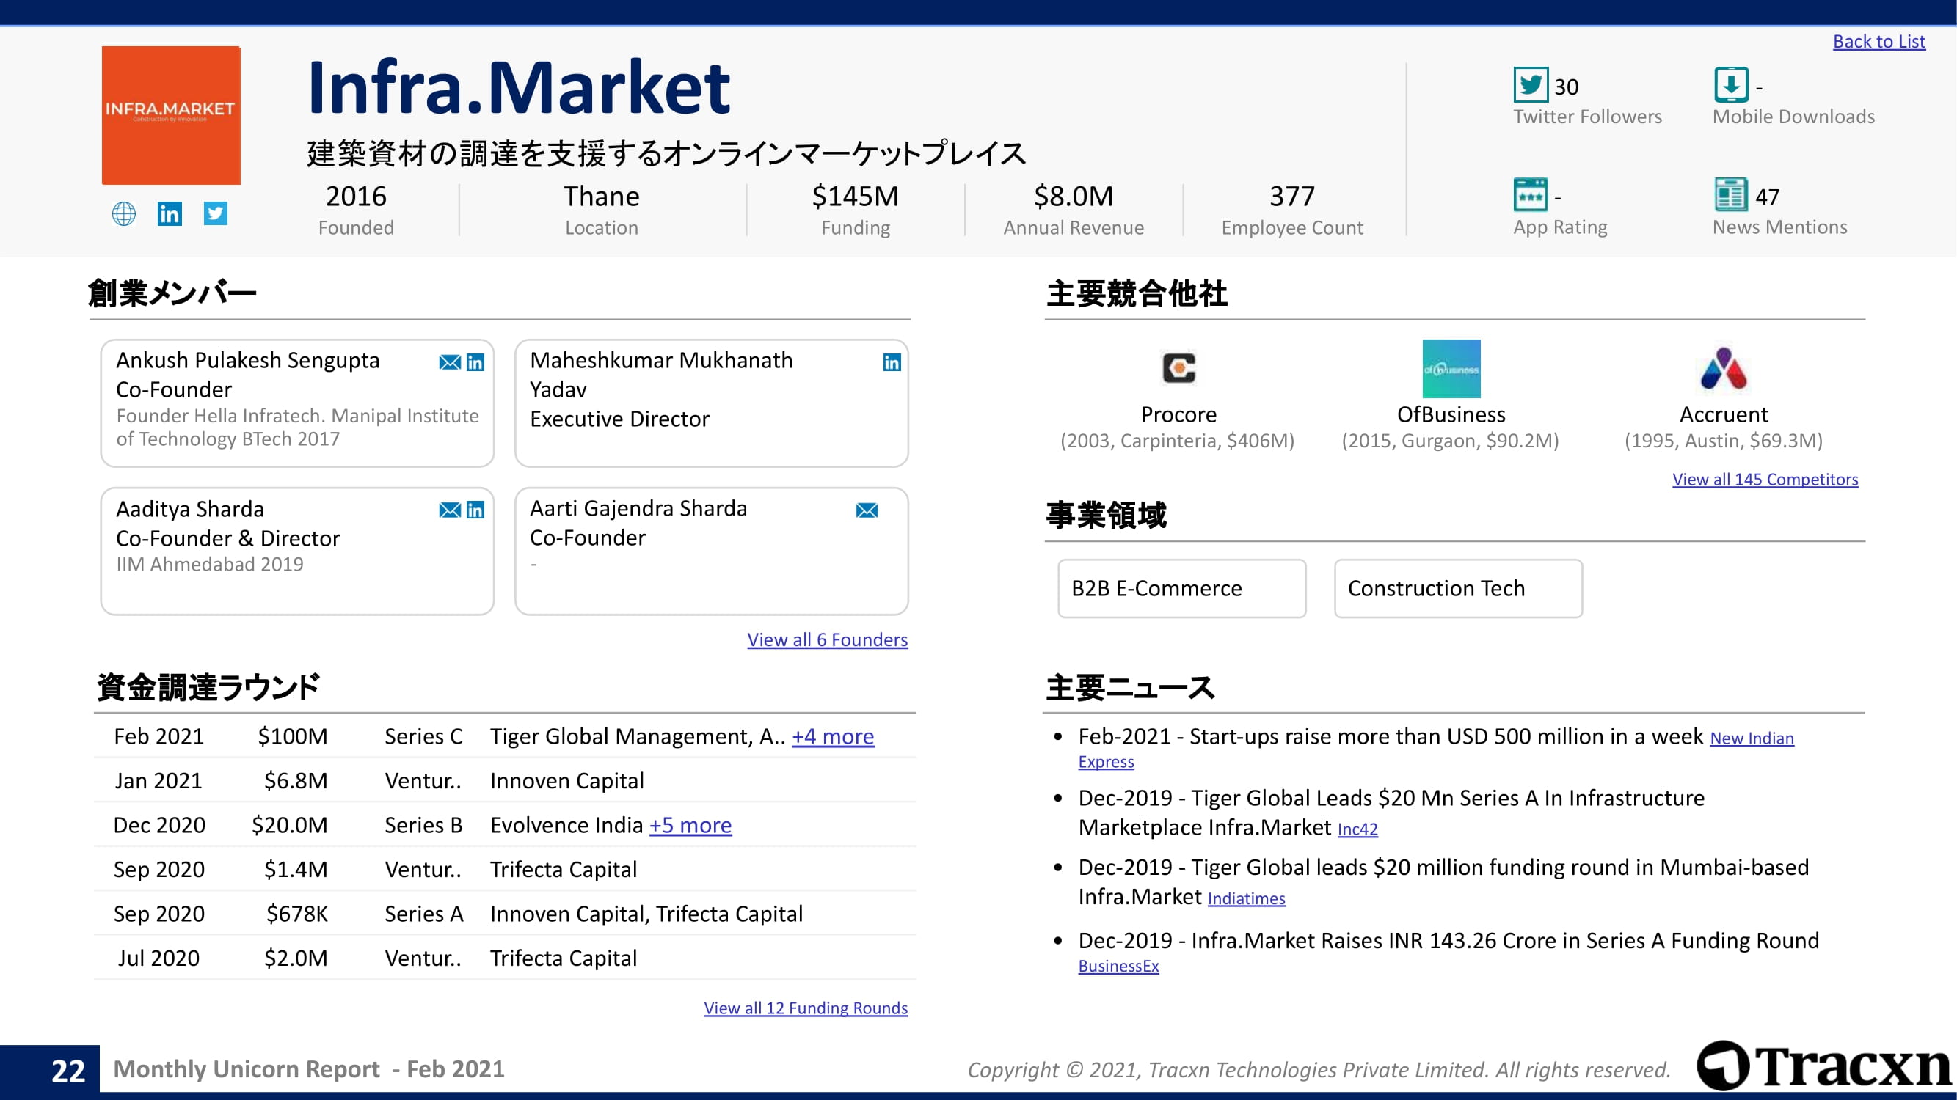Open Infra.Market's LinkedIn icon below logo
This screenshot has width=1957, height=1100.
[170, 213]
